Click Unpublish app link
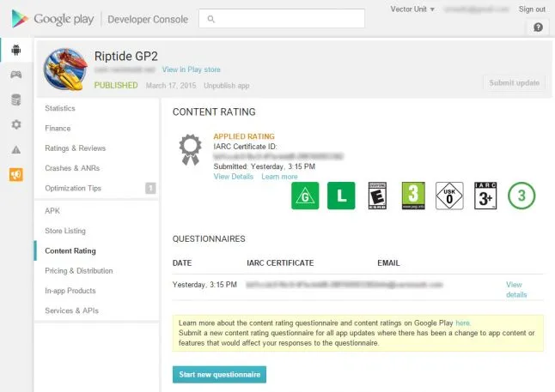The image size is (555, 392). coord(227,86)
